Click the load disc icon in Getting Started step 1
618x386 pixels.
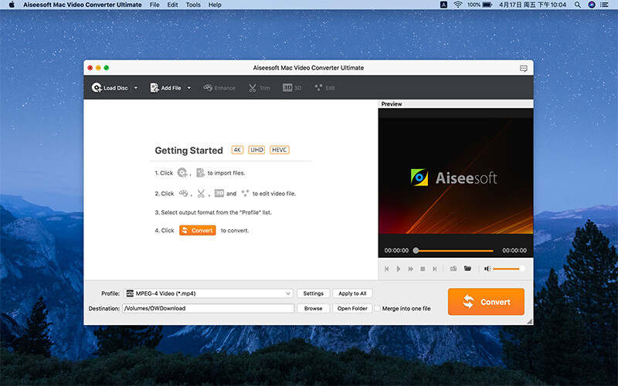(182, 172)
